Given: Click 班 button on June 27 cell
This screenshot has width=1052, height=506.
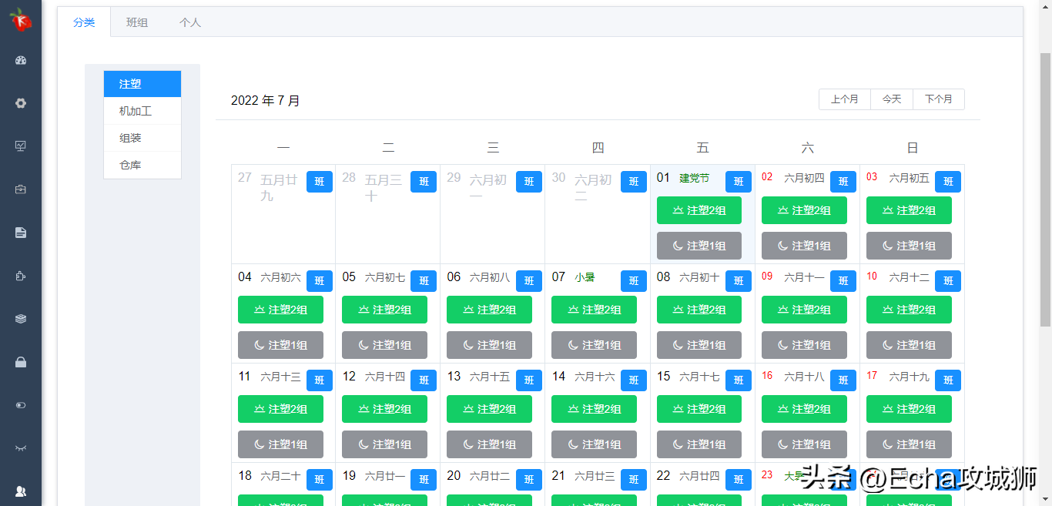Looking at the screenshot, I should click(x=320, y=182).
